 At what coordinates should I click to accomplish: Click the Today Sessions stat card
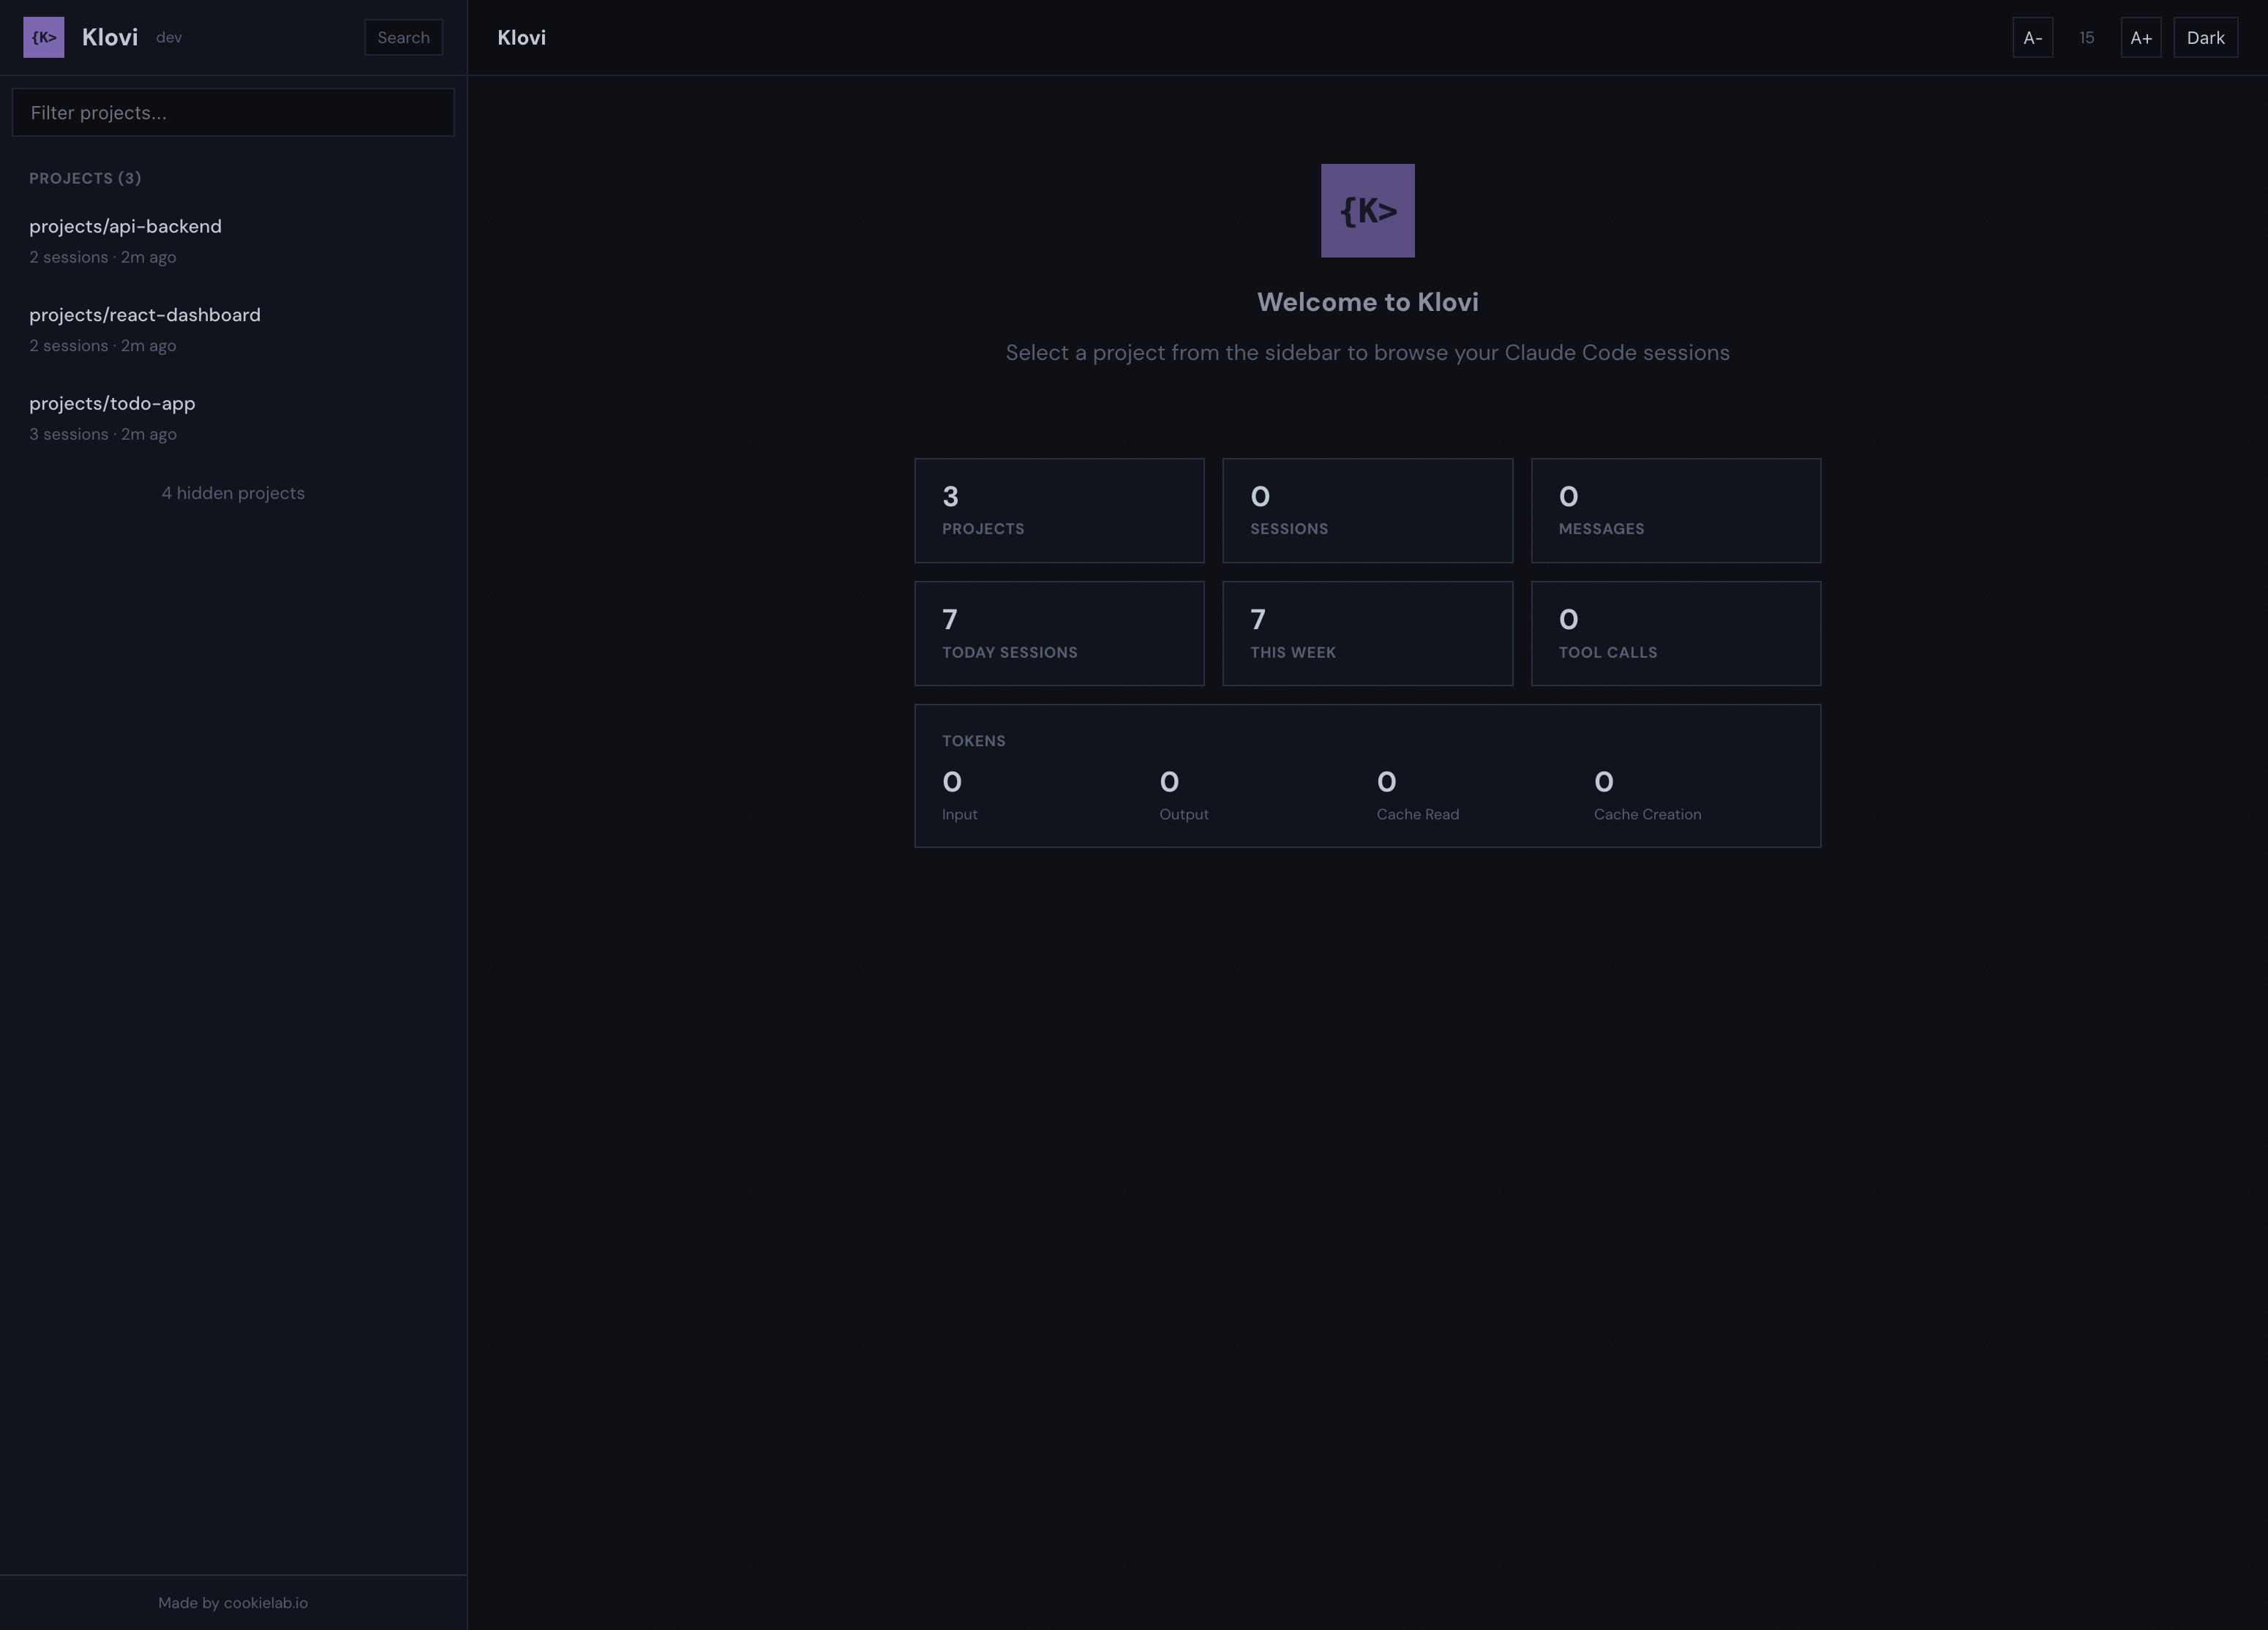[1059, 633]
